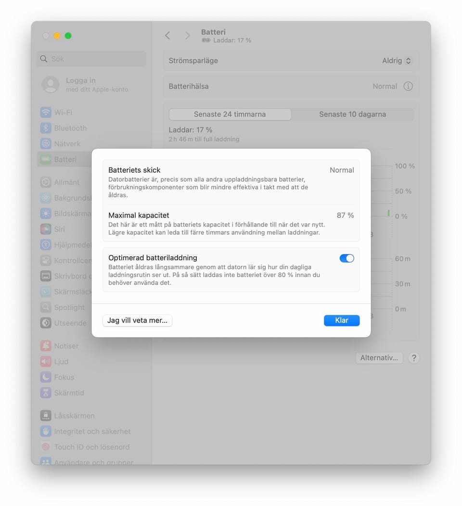Click Batterihälsa info icon
The height and width of the screenshot is (506, 462).
click(x=408, y=86)
